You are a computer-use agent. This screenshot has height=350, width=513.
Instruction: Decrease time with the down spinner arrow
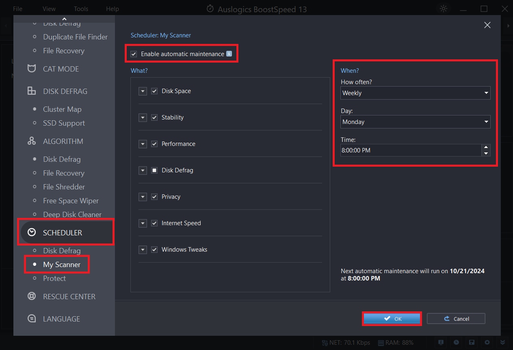(486, 153)
